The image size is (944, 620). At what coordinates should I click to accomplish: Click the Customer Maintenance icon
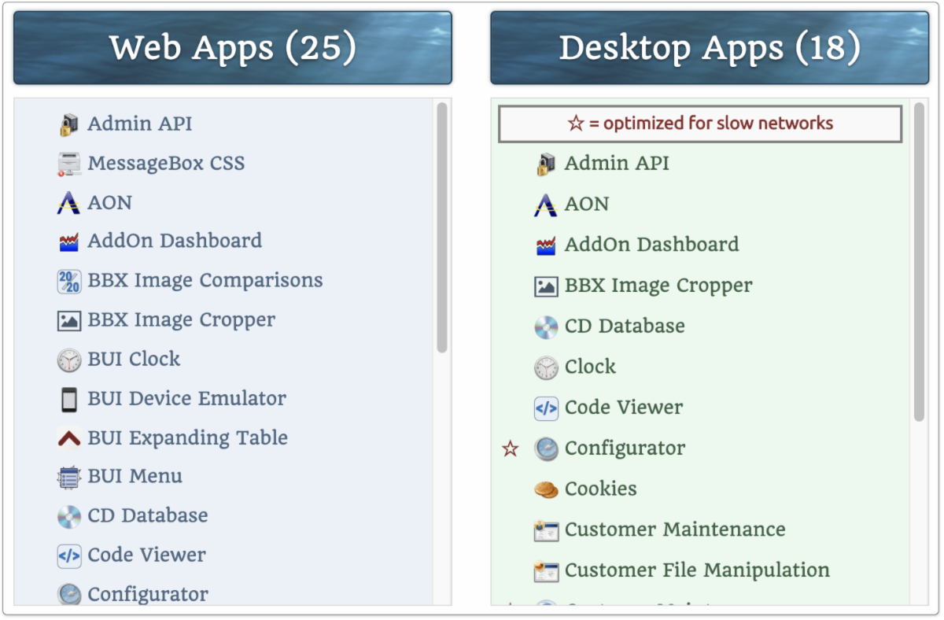(546, 530)
